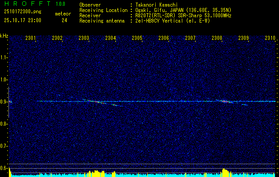Viewport: 279px width, 177px height.
Task: Click the Observer name Takanori Kawachi
Action: 157,5
